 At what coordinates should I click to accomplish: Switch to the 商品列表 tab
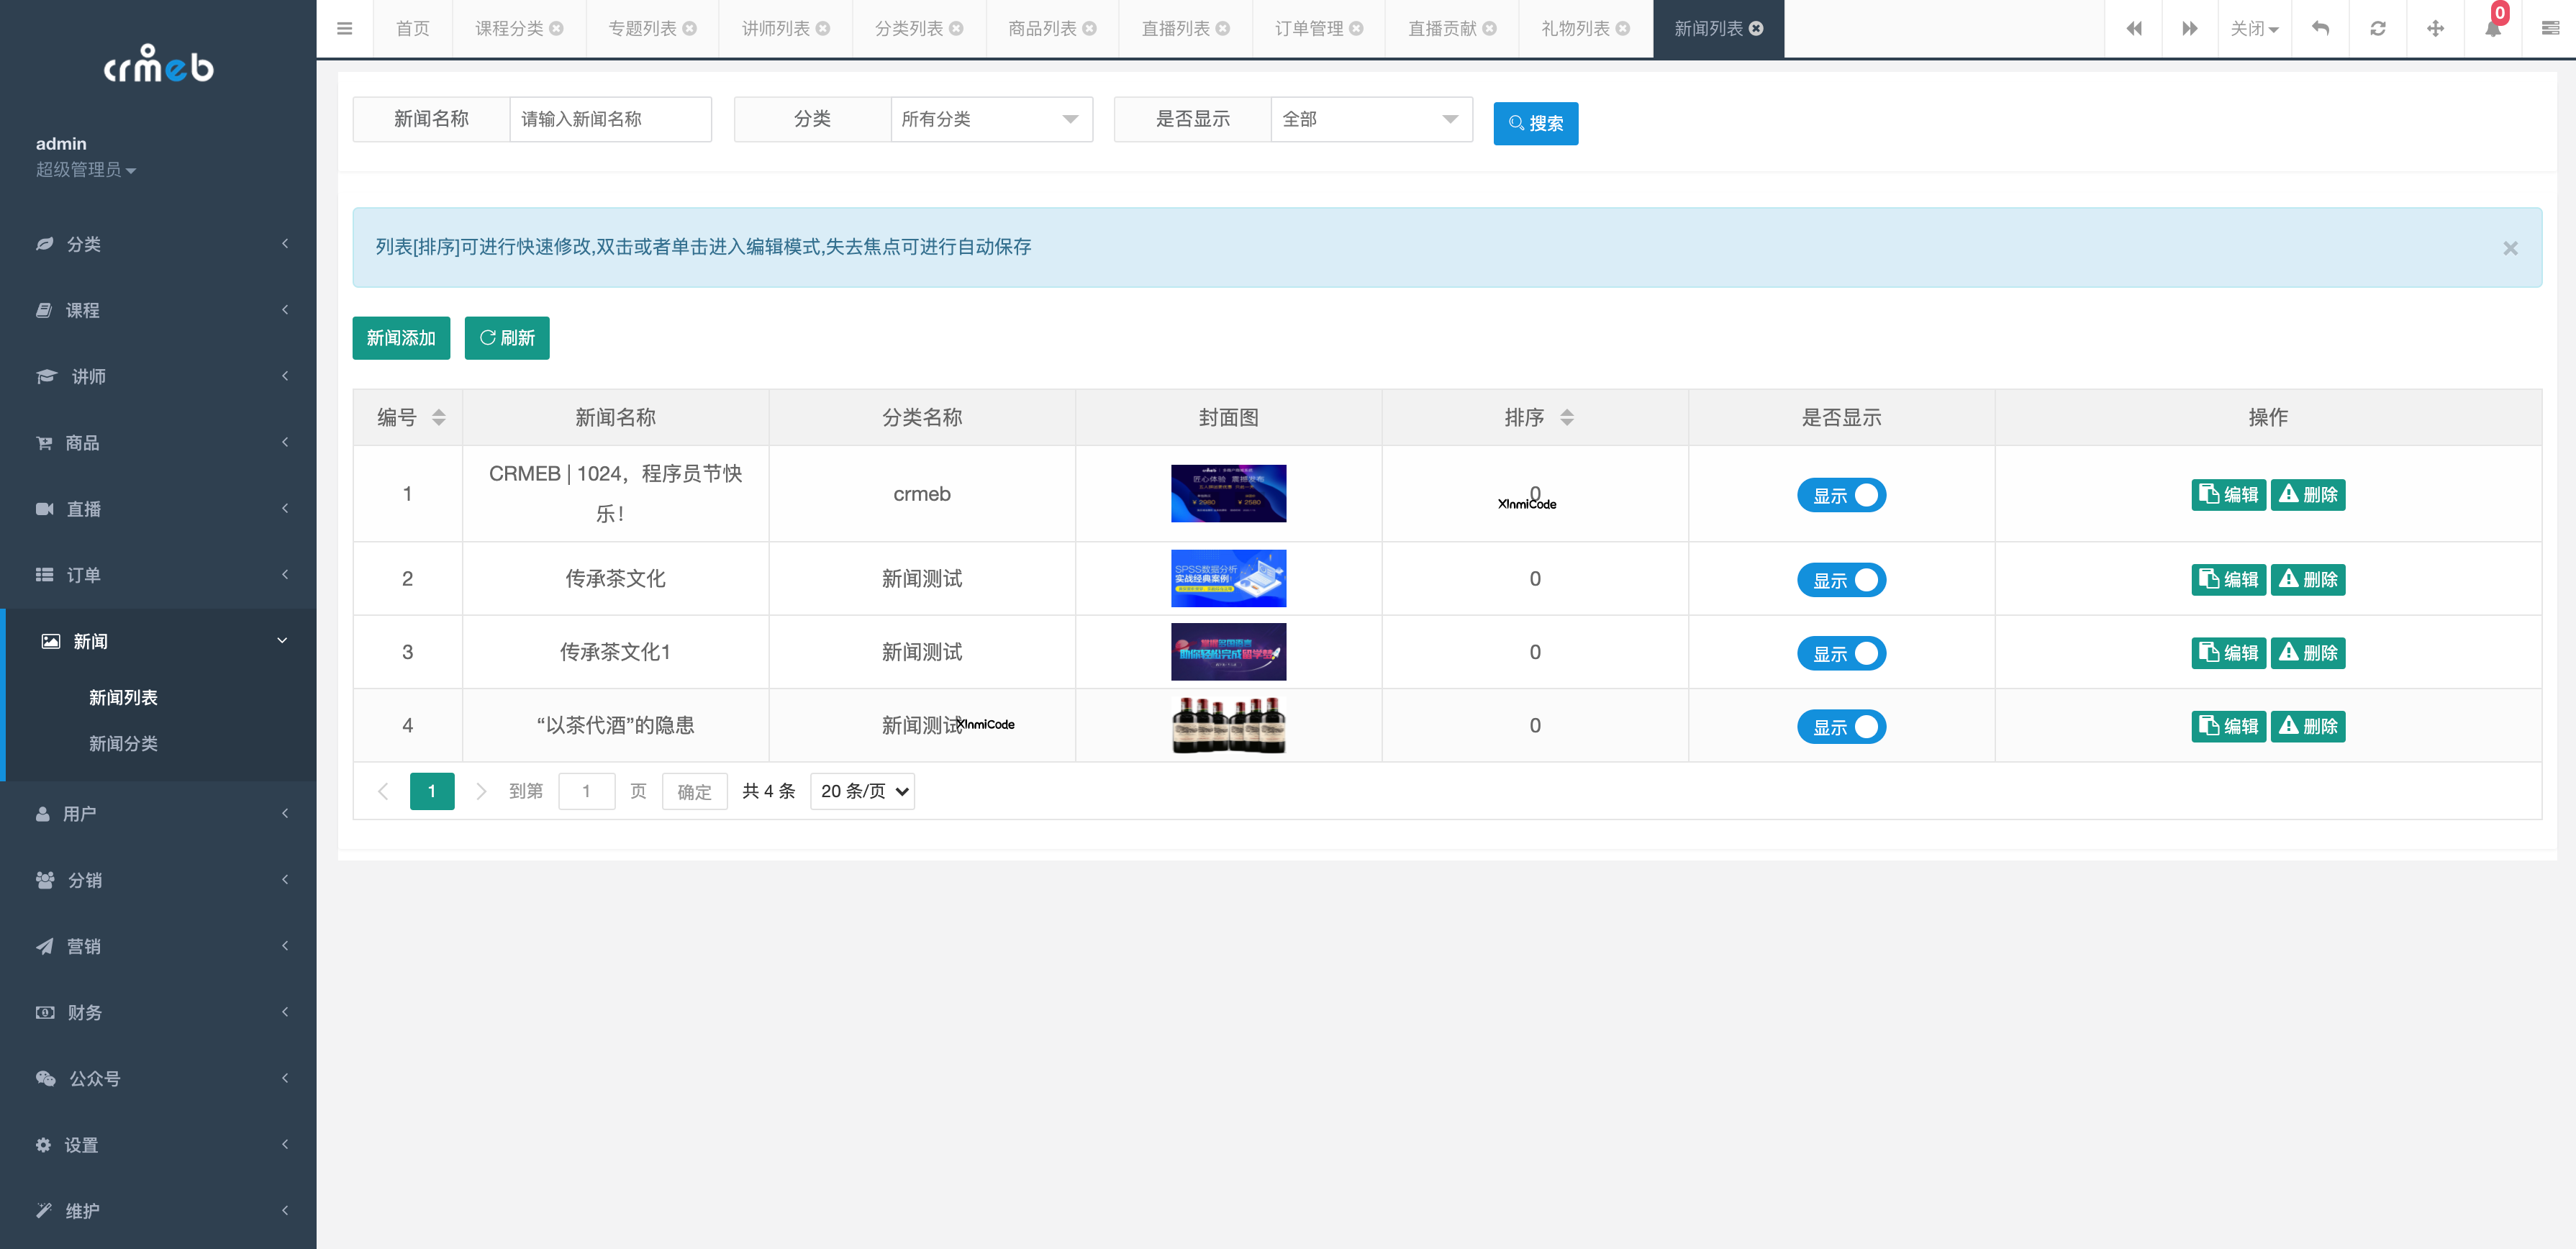[x=1043, y=28]
